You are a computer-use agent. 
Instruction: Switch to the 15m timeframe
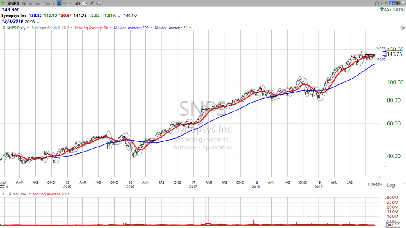point(47,3)
